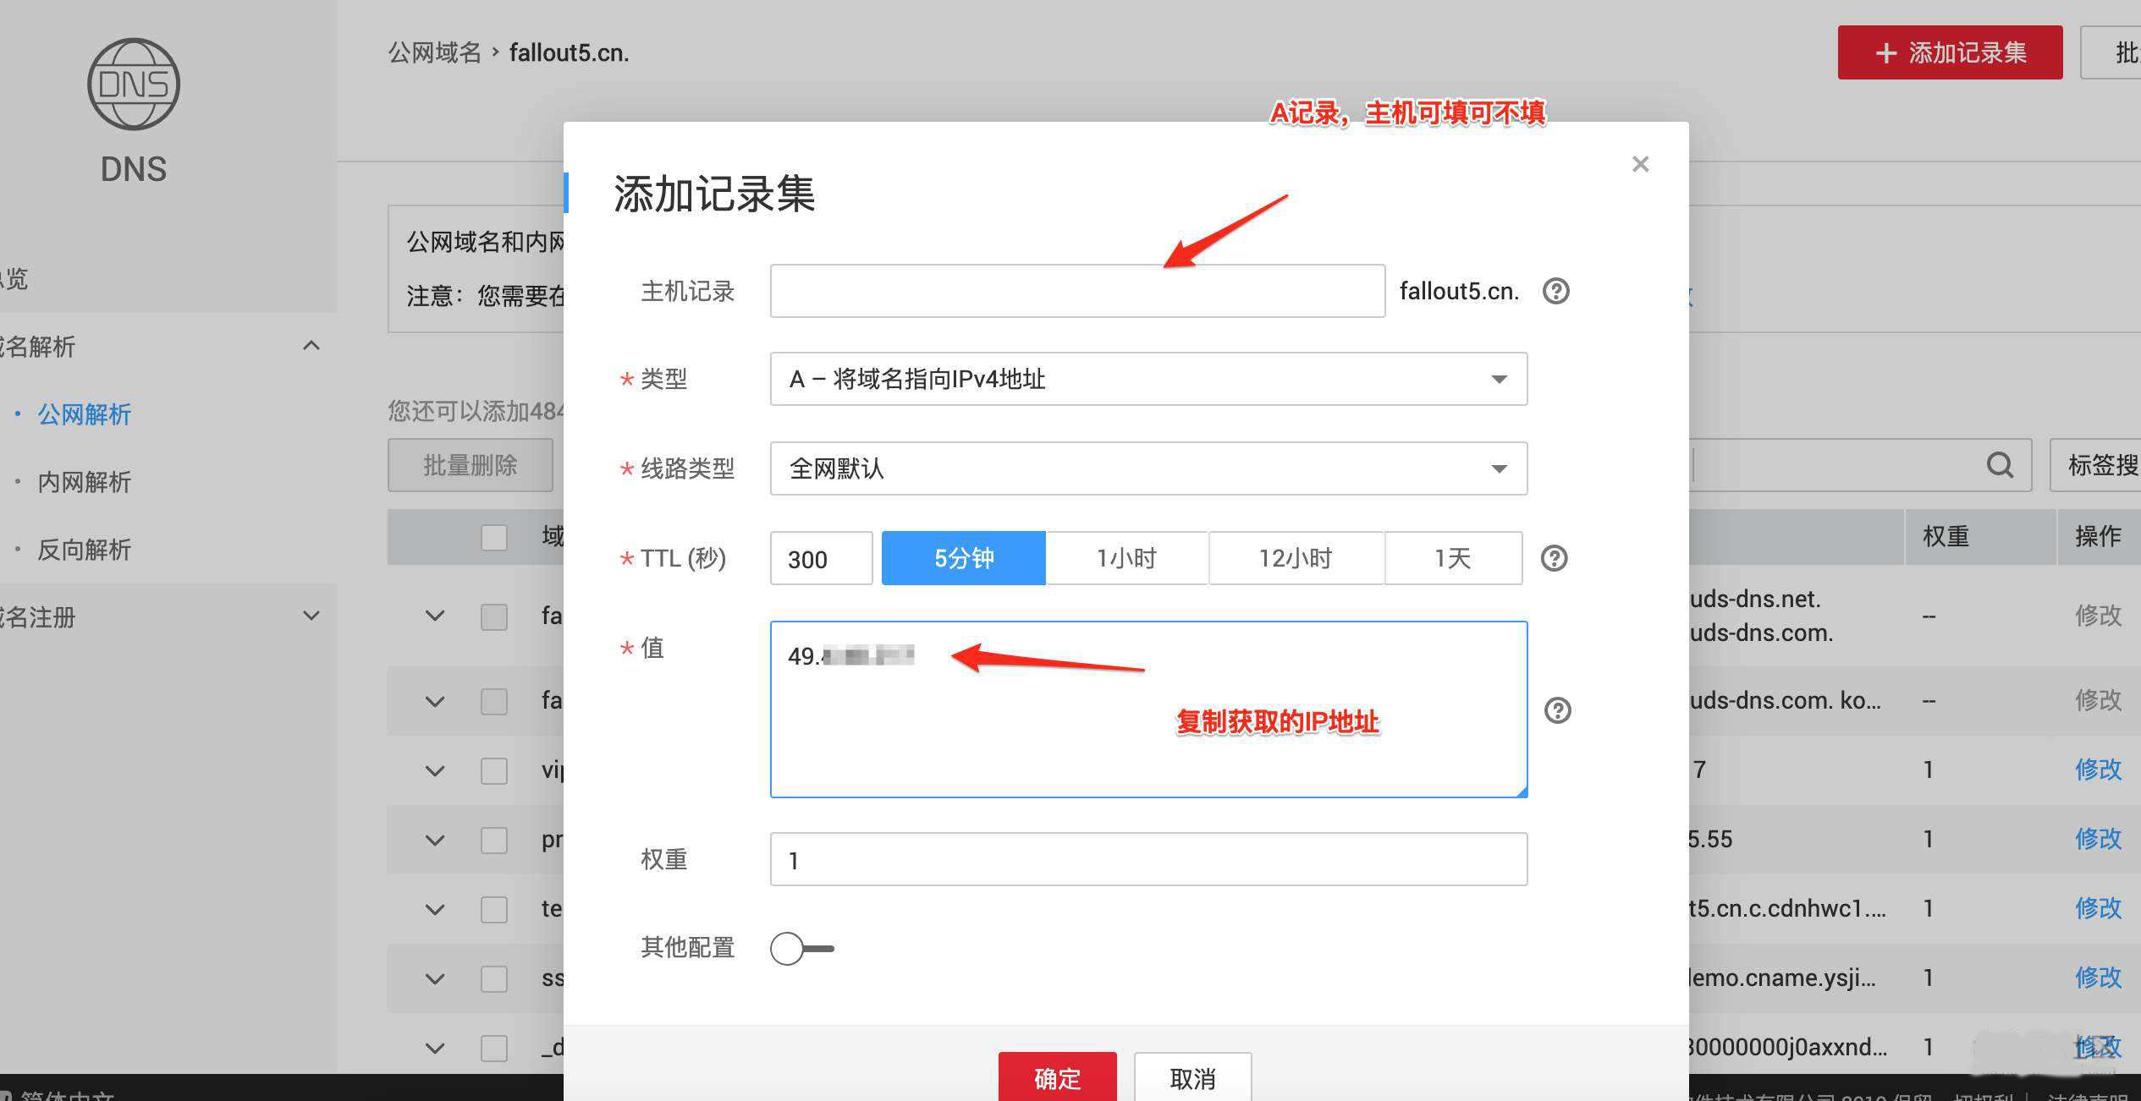Check the 'vi' row checkbox
This screenshot has width=2141, height=1101.
[494, 770]
